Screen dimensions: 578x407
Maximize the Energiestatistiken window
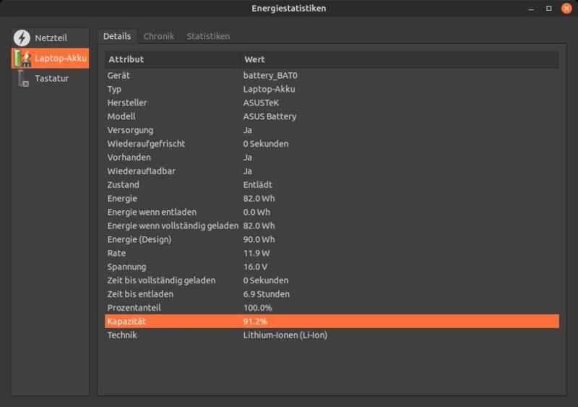pos(548,8)
